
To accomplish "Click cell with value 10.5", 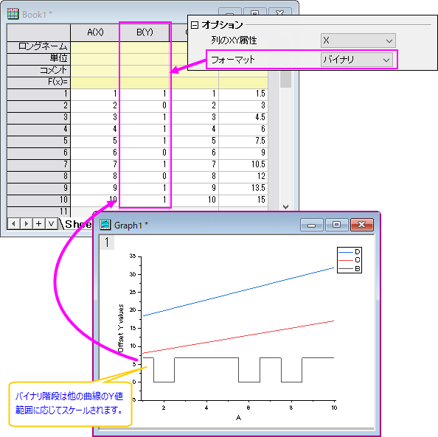I will click(243, 164).
